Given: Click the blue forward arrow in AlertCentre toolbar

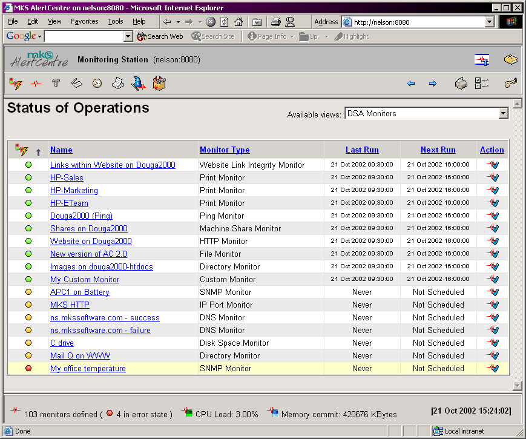Looking at the screenshot, I should tap(432, 84).
